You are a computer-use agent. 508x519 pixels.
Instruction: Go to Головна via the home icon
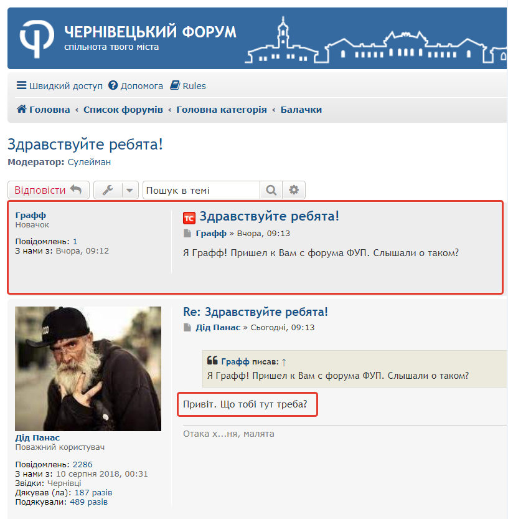point(22,109)
